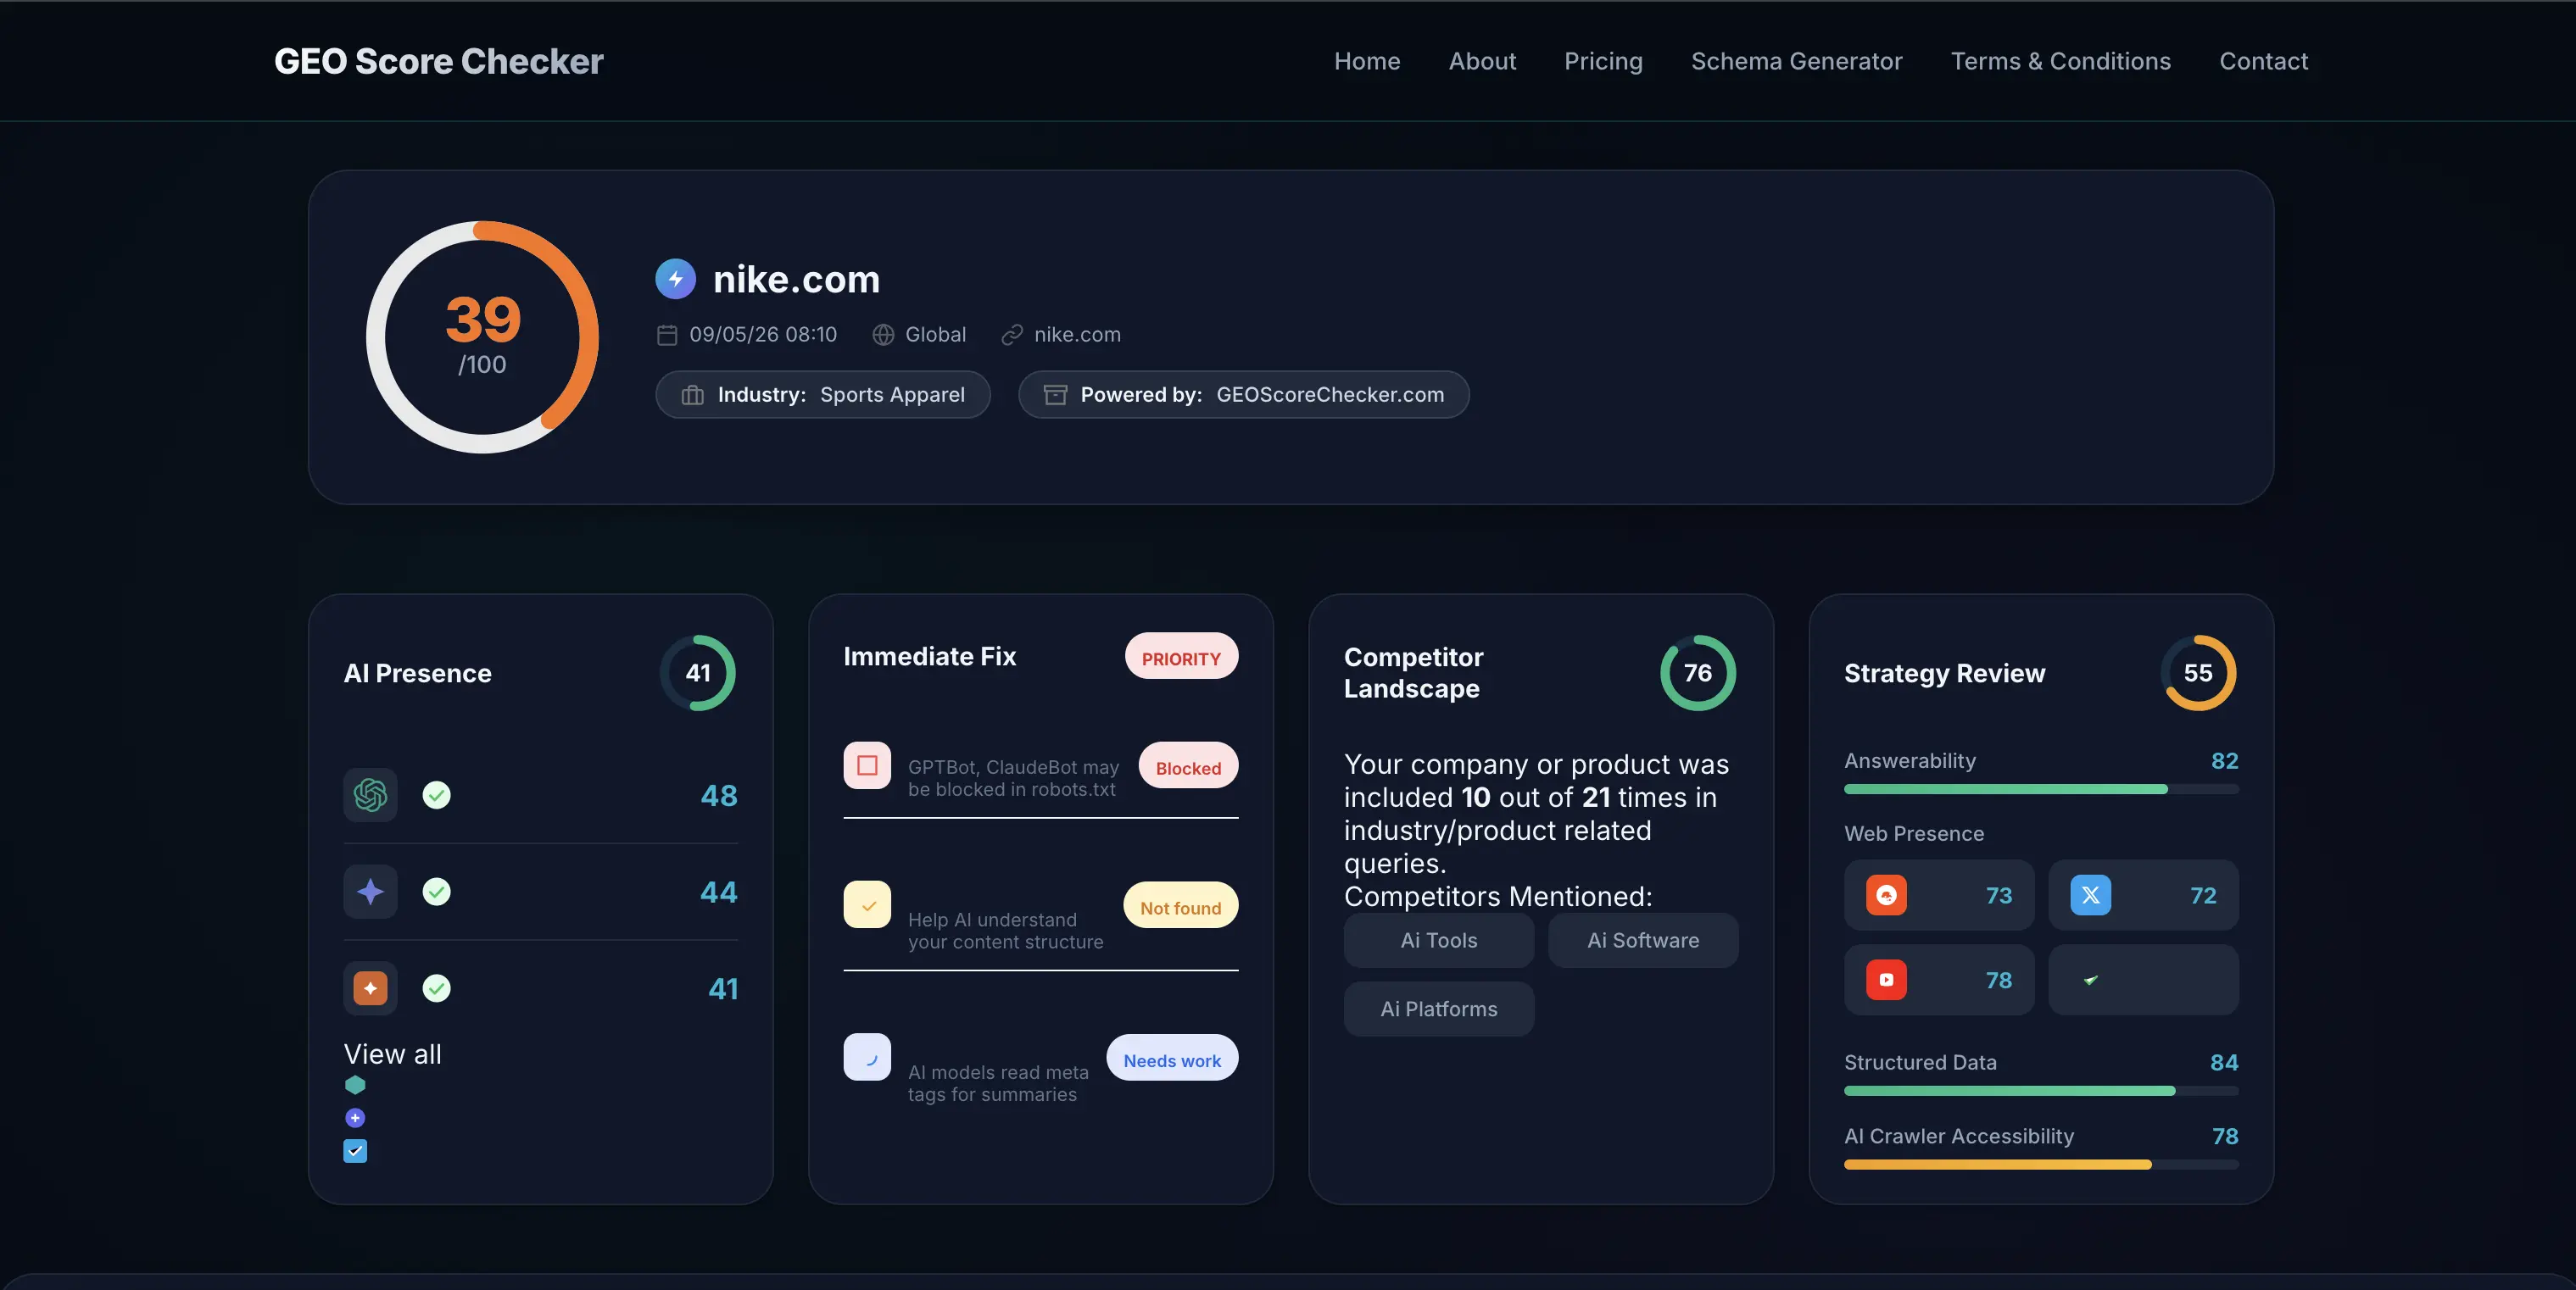Click the Reddit score 73
This screenshot has width=2576, height=1290.
coord(1998,895)
